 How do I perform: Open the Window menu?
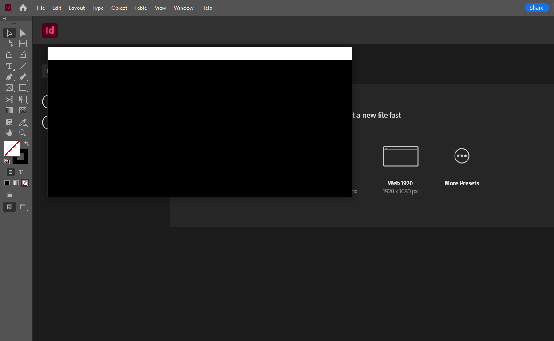pos(184,8)
